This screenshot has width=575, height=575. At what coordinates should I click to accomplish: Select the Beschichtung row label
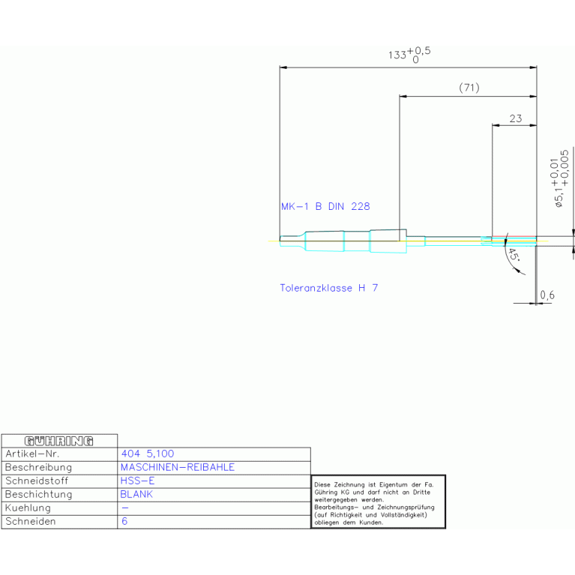click(x=38, y=494)
